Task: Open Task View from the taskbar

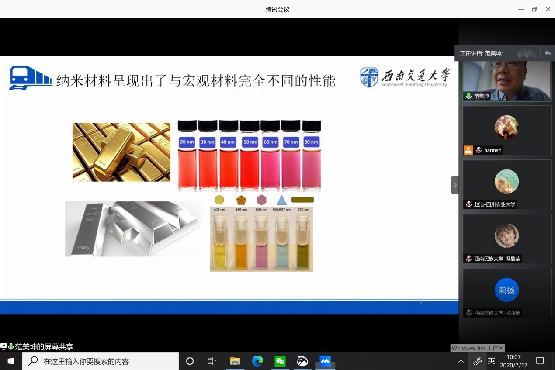Action: point(212,361)
